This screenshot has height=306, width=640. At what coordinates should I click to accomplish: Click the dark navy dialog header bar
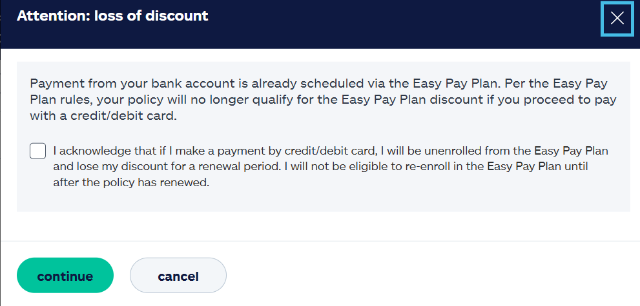point(387,26)
